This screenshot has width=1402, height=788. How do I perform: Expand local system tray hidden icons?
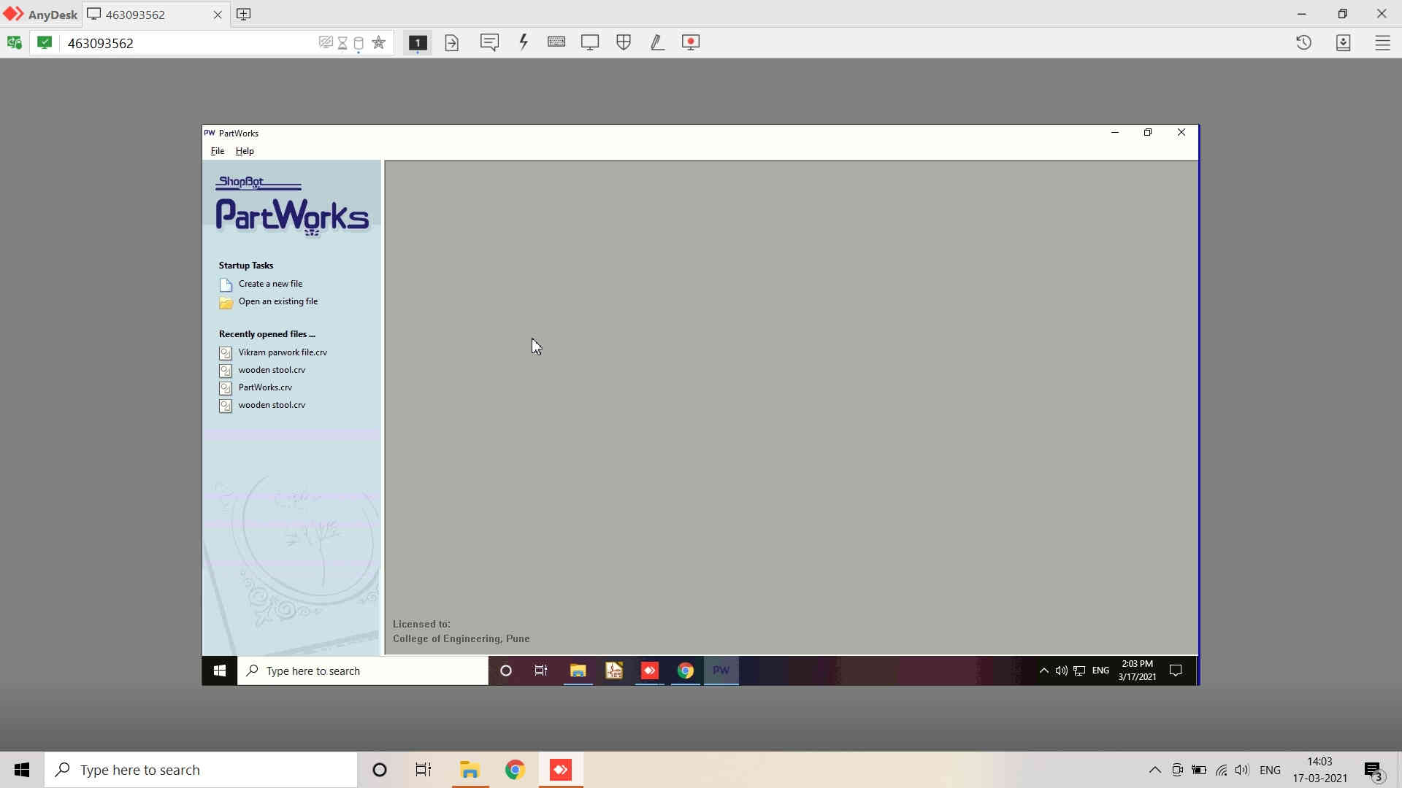click(1154, 770)
